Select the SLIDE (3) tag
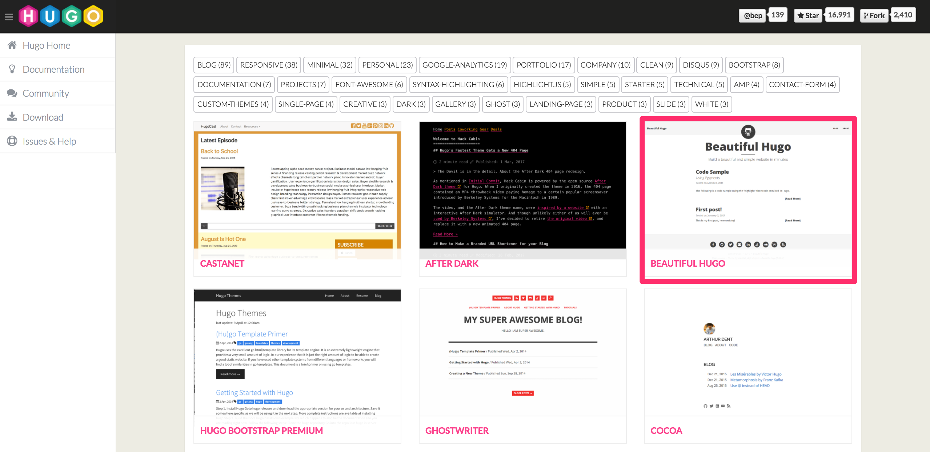Image resolution: width=930 pixels, height=452 pixels. tap(671, 104)
